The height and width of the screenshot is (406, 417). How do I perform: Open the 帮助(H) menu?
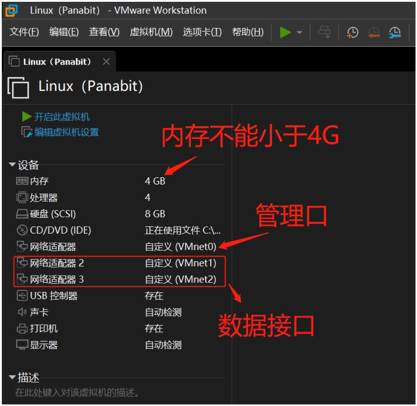tap(248, 32)
